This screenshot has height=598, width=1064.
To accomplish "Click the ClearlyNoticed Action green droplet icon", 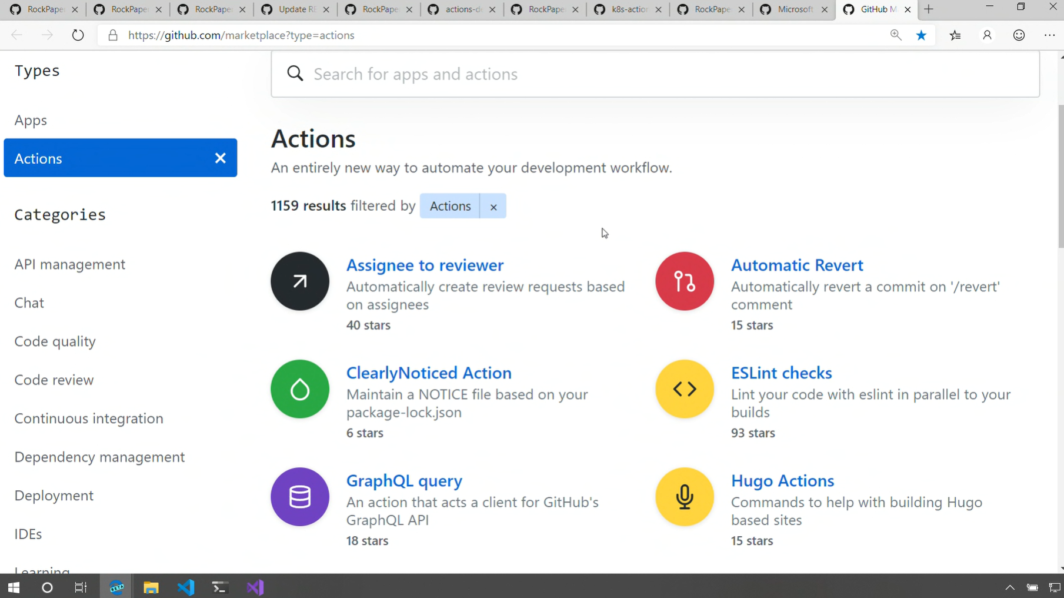I will 299,389.
